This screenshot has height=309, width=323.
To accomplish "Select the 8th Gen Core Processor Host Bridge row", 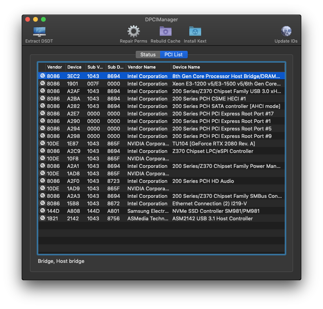I will (x=162, y=76).
